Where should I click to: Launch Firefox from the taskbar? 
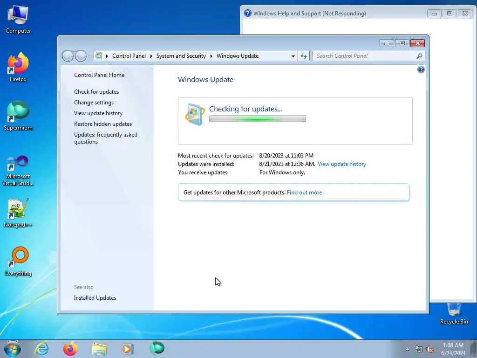point(70,349)
